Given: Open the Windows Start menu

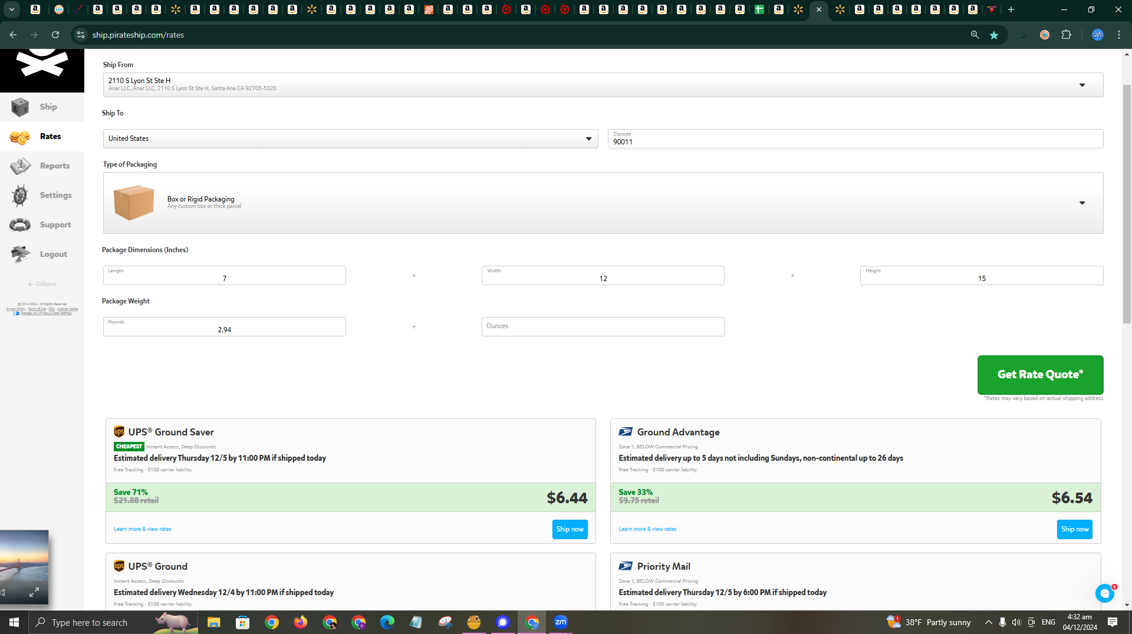Looking at the screenshot, I should pyautogui.click(x=14, y=622).
